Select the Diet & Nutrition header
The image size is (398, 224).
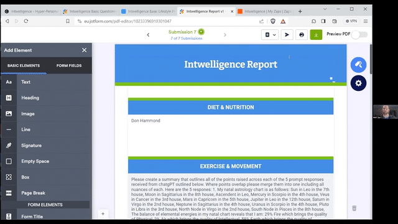[231, 108]
